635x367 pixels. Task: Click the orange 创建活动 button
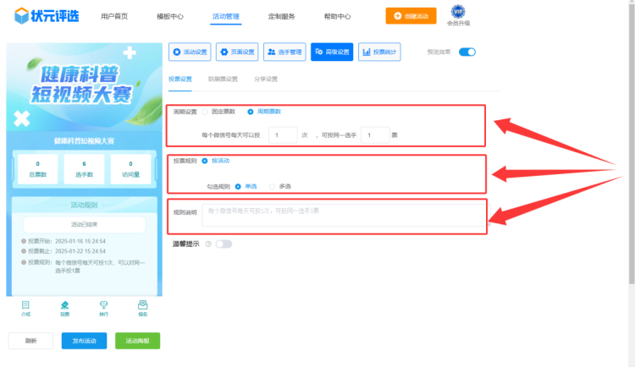click(417, 16)
